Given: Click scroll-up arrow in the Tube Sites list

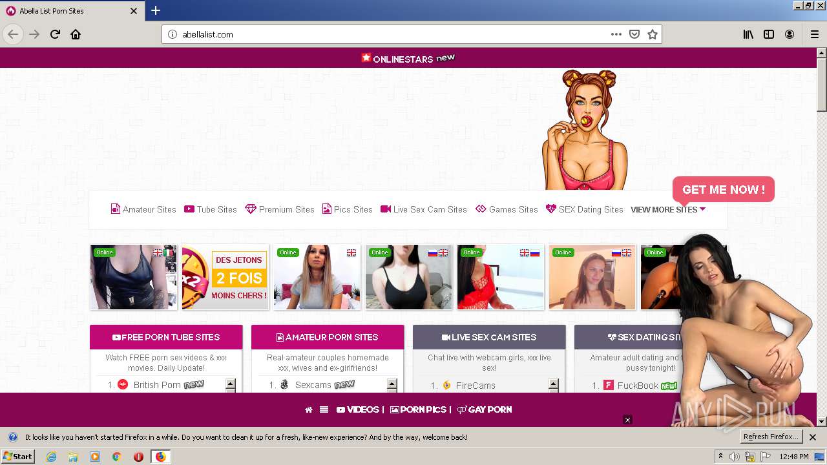Looking at the screenshot, I should 231,384.
